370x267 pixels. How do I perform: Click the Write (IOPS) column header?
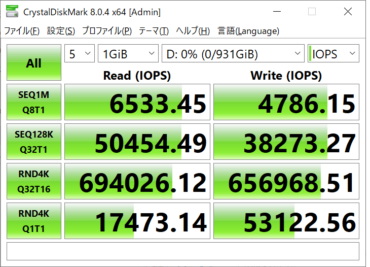pyautogui.click(x=286, y=76)
